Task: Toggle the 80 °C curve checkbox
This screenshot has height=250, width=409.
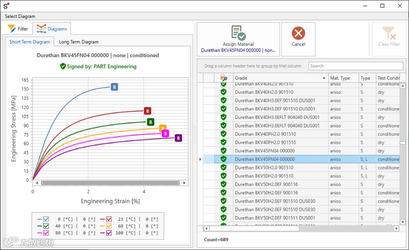Action: [46, 233]
